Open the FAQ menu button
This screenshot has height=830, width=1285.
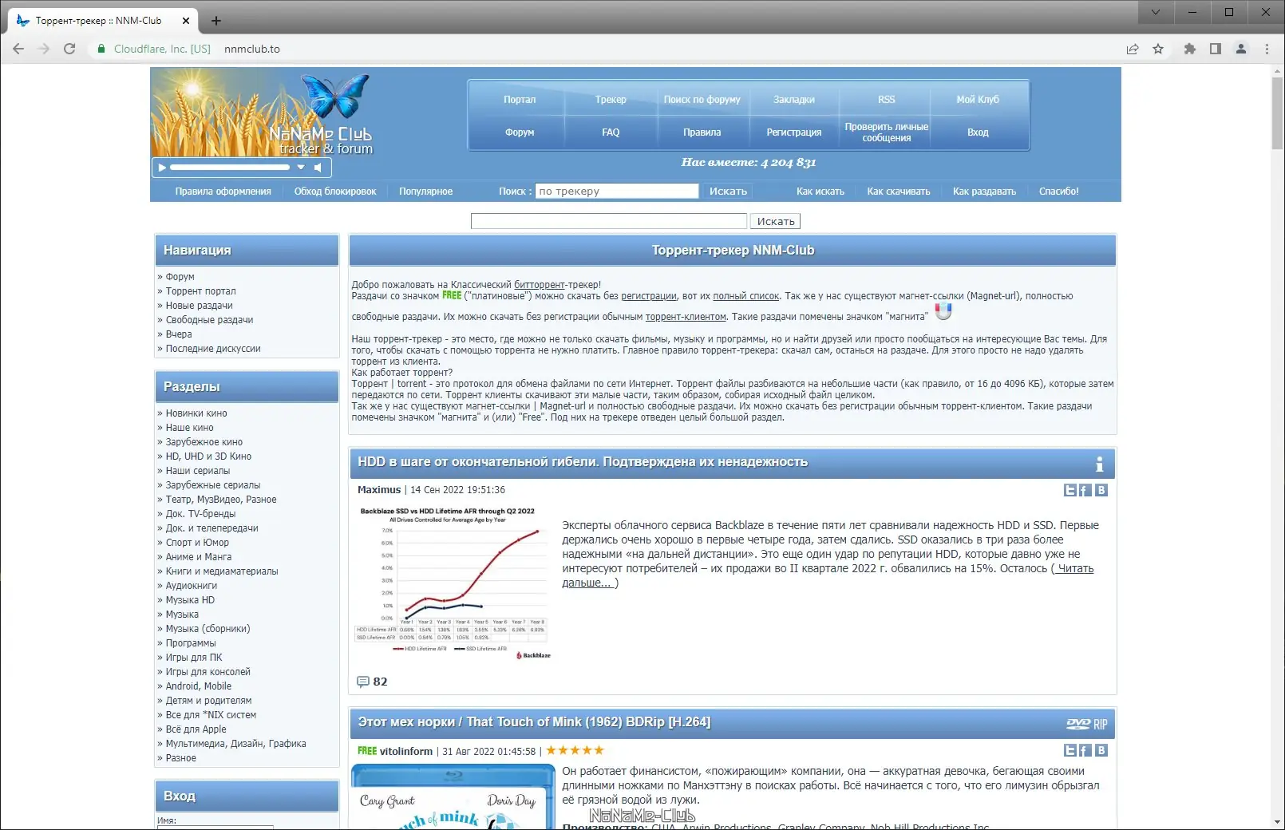[611, 132]
